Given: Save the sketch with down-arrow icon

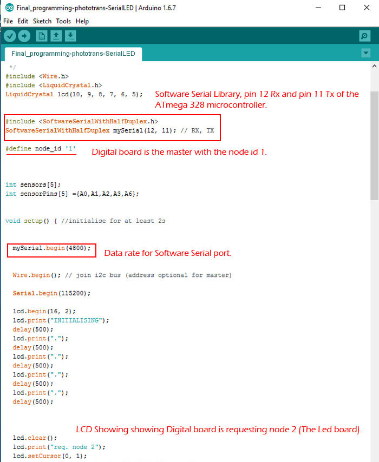Looking at the screenshot, I should click(x=70, y=36).
